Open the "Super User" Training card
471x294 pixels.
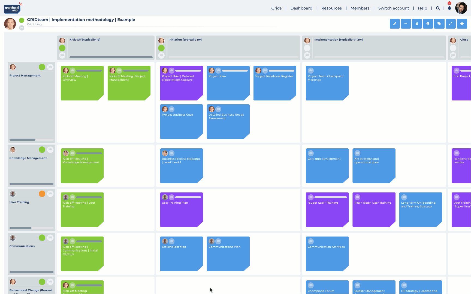[327, 210]
